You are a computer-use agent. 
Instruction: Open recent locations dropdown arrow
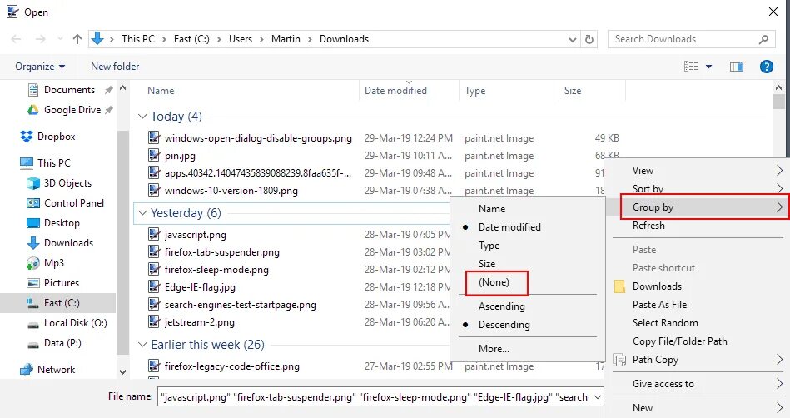point(60,39)
